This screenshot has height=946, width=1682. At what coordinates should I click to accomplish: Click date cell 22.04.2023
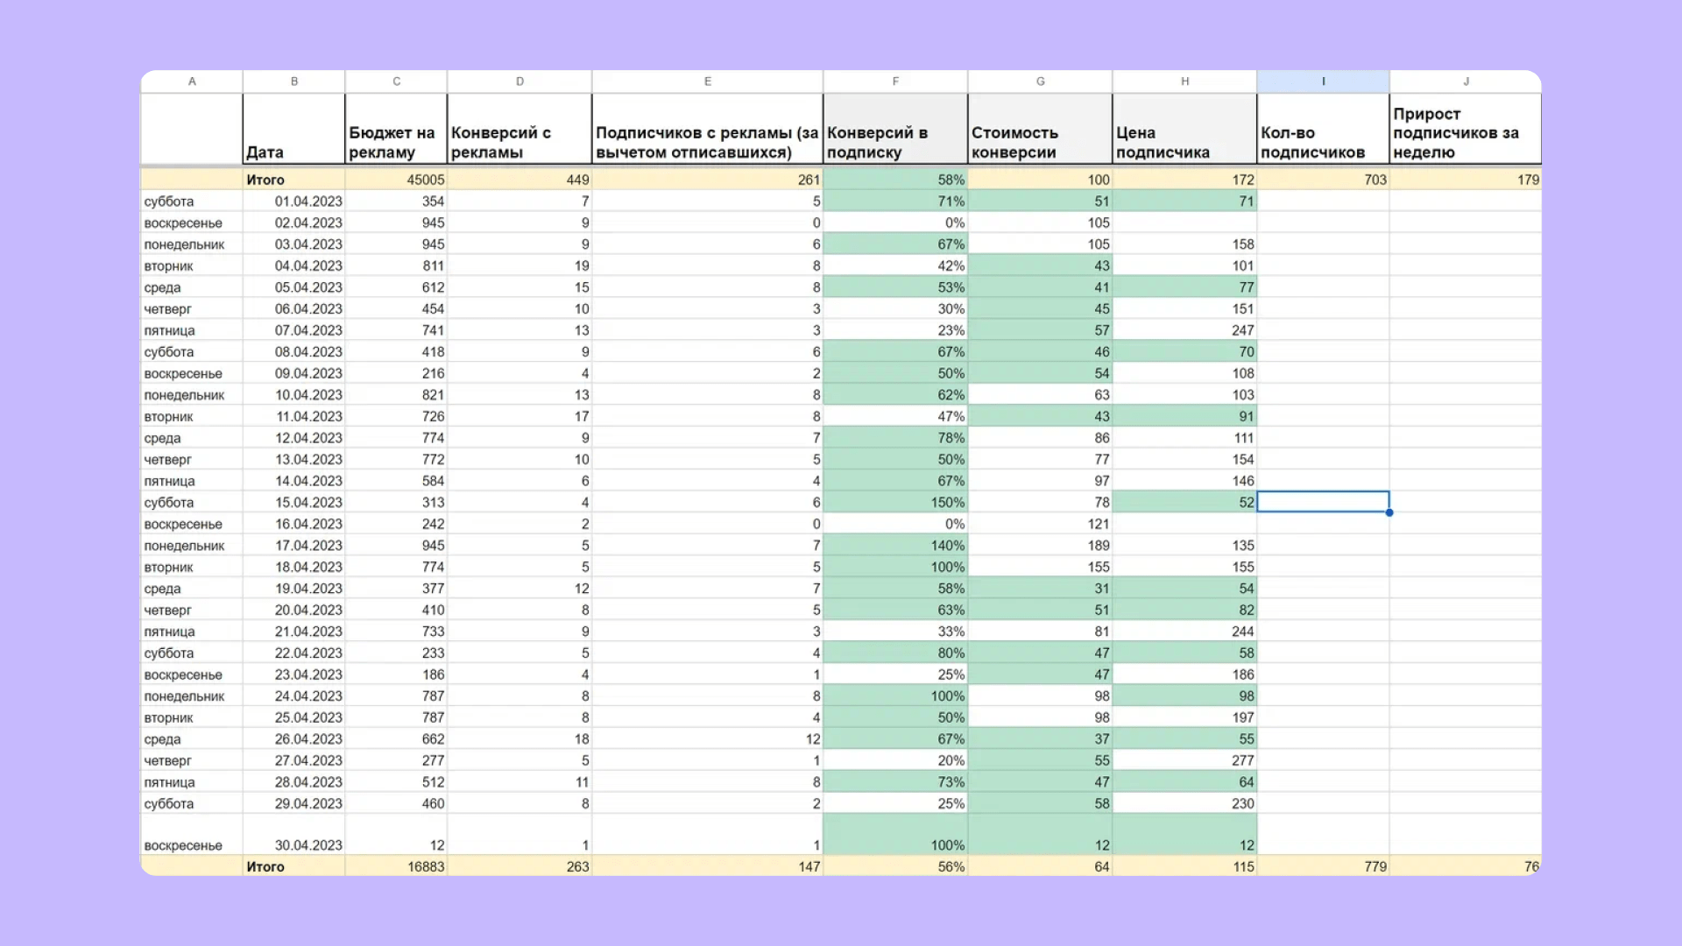294,653
